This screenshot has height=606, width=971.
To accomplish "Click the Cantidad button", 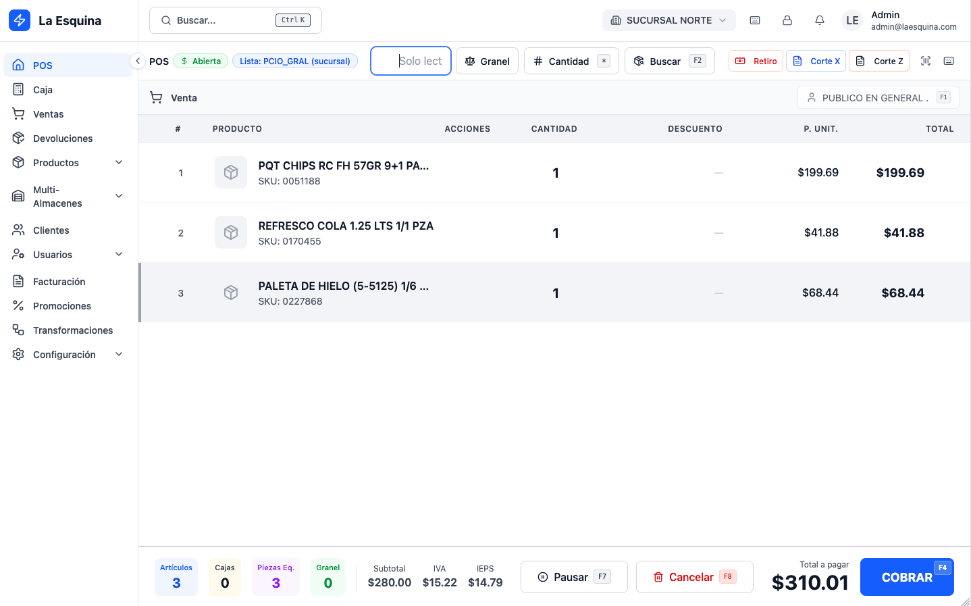I will (571, 61).
